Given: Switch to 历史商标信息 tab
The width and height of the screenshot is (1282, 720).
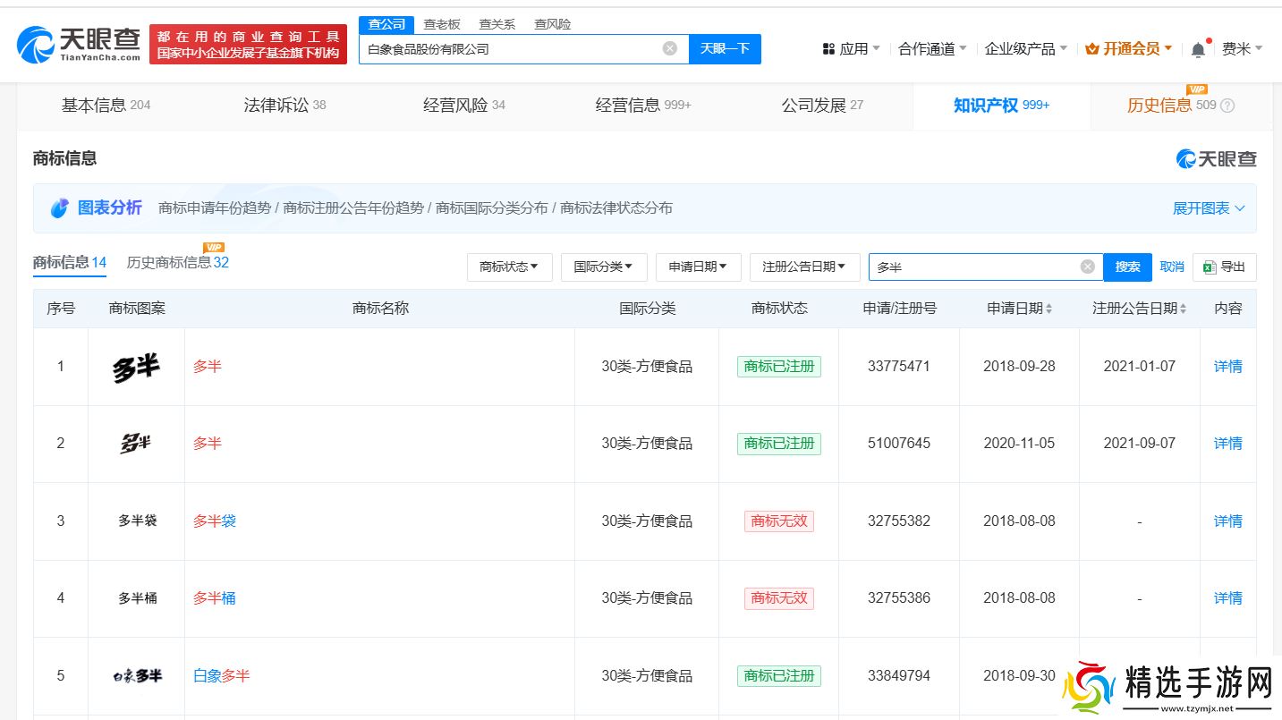Looking at the screenshot, I should pos(177,262).
